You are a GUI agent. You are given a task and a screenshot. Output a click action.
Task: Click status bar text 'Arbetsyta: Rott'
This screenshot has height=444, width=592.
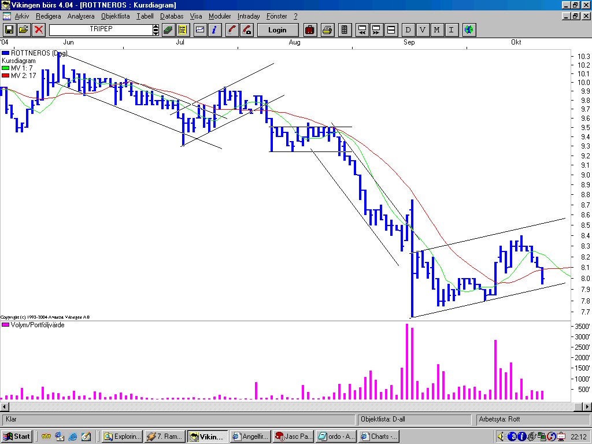[499, 419]
